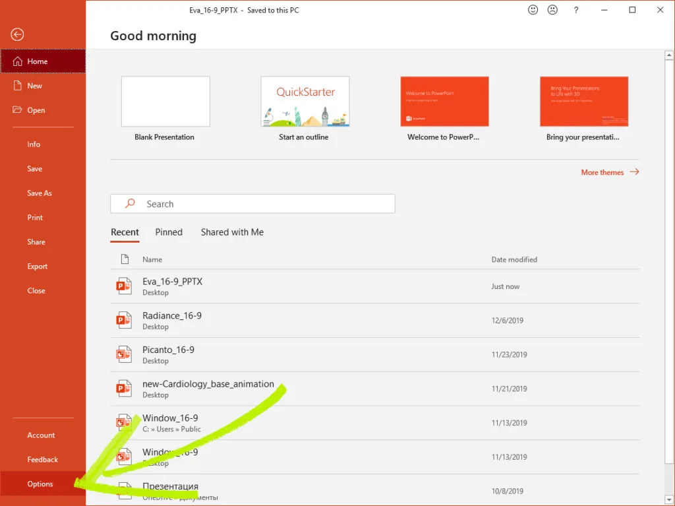
Task: Select the QuickStarter outline template
Action: tap(305, 102)
